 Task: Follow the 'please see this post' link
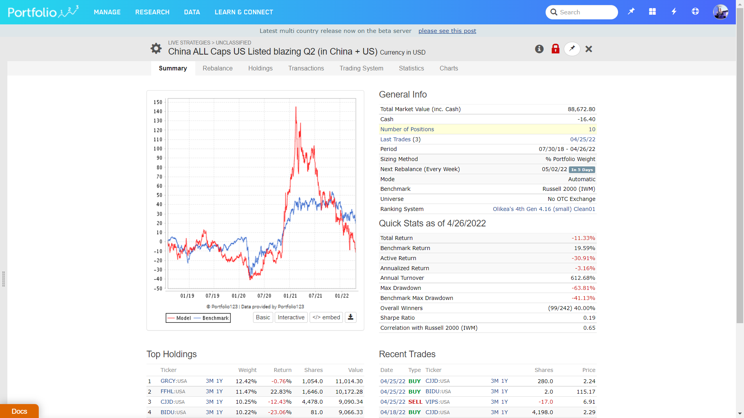tap(447, 31)
